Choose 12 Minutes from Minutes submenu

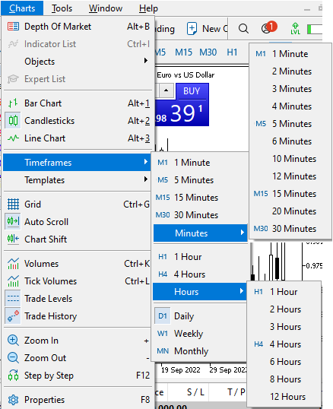tap(290, 176)
